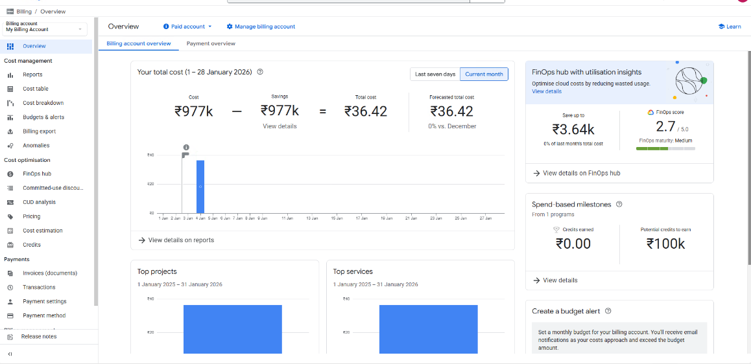Switch to Billing account overview tab
The image size is (751, 364).
[138, 43]
